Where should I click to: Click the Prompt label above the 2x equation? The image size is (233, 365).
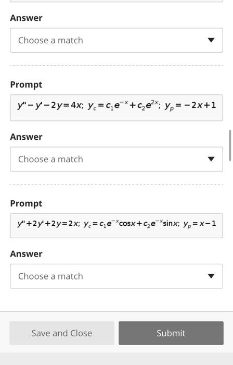pyautogui.click(x=26, y=203)
